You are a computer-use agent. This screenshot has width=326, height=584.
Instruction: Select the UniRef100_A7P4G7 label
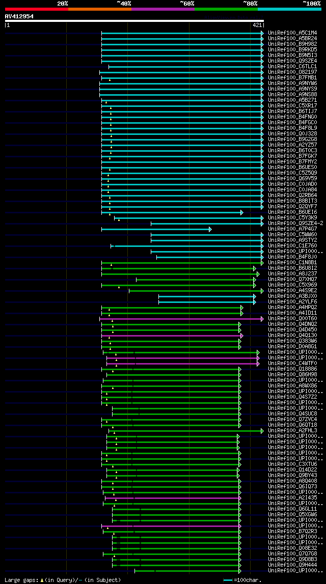pyautogui.click(x=292, y=229)
